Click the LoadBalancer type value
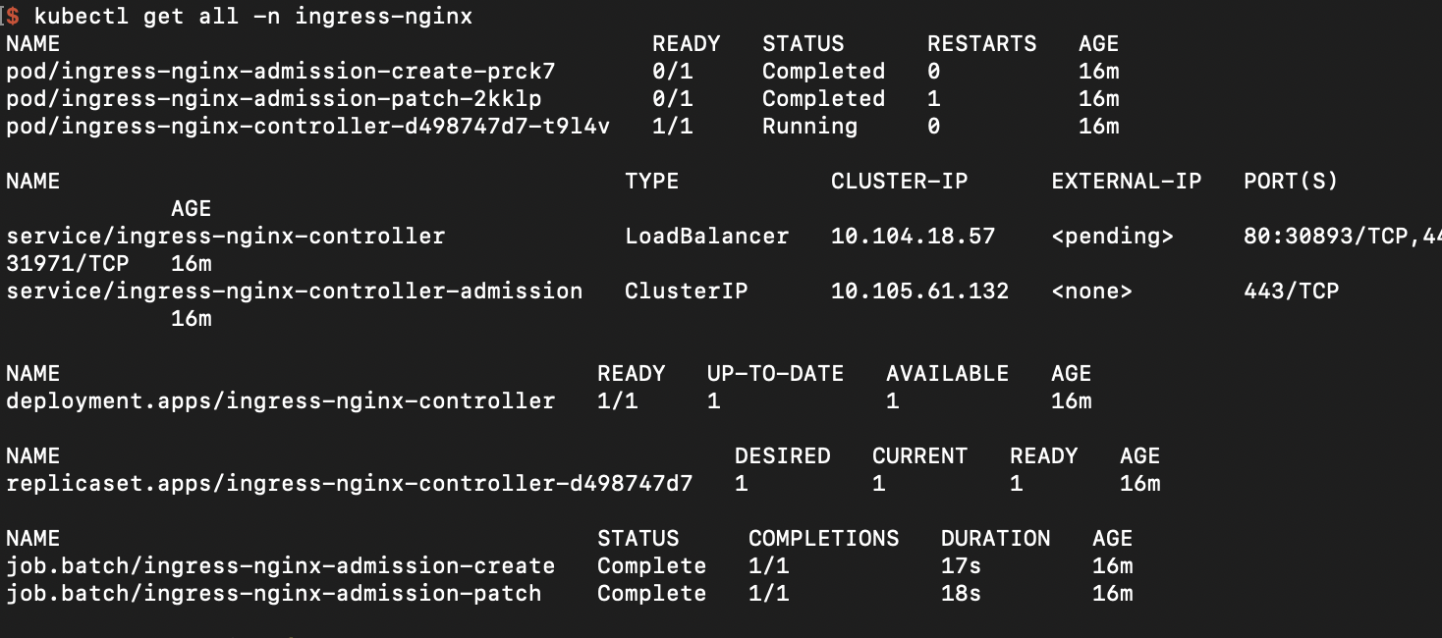Screen dimensions: 1442x638 click(x=706, y=237)
